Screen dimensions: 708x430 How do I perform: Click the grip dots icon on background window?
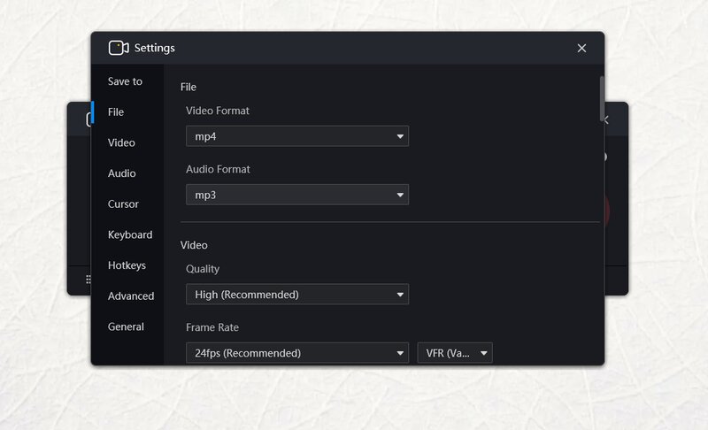(x=88, y=280)
